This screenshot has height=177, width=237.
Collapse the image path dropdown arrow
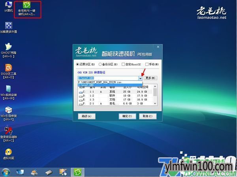click(140, 78)
